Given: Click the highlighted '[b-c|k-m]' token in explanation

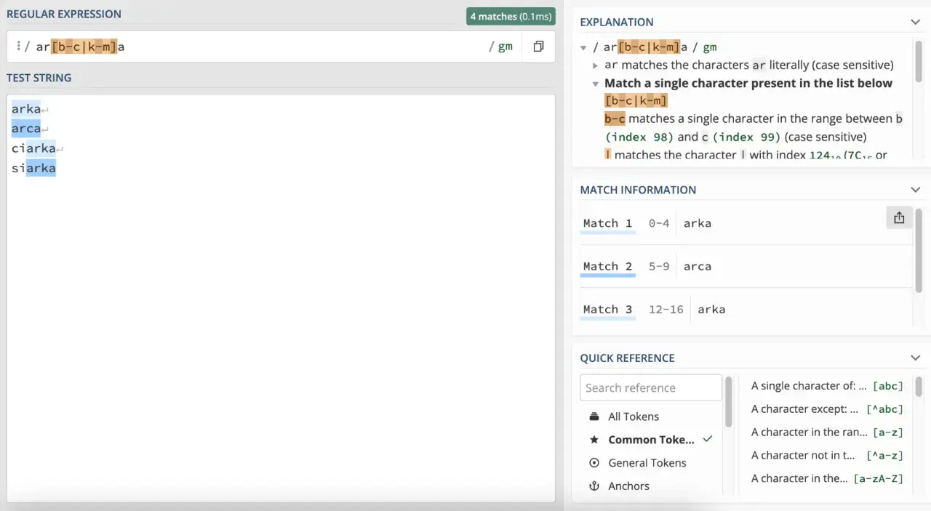Looking at the screenshot, I should point(636,100).
